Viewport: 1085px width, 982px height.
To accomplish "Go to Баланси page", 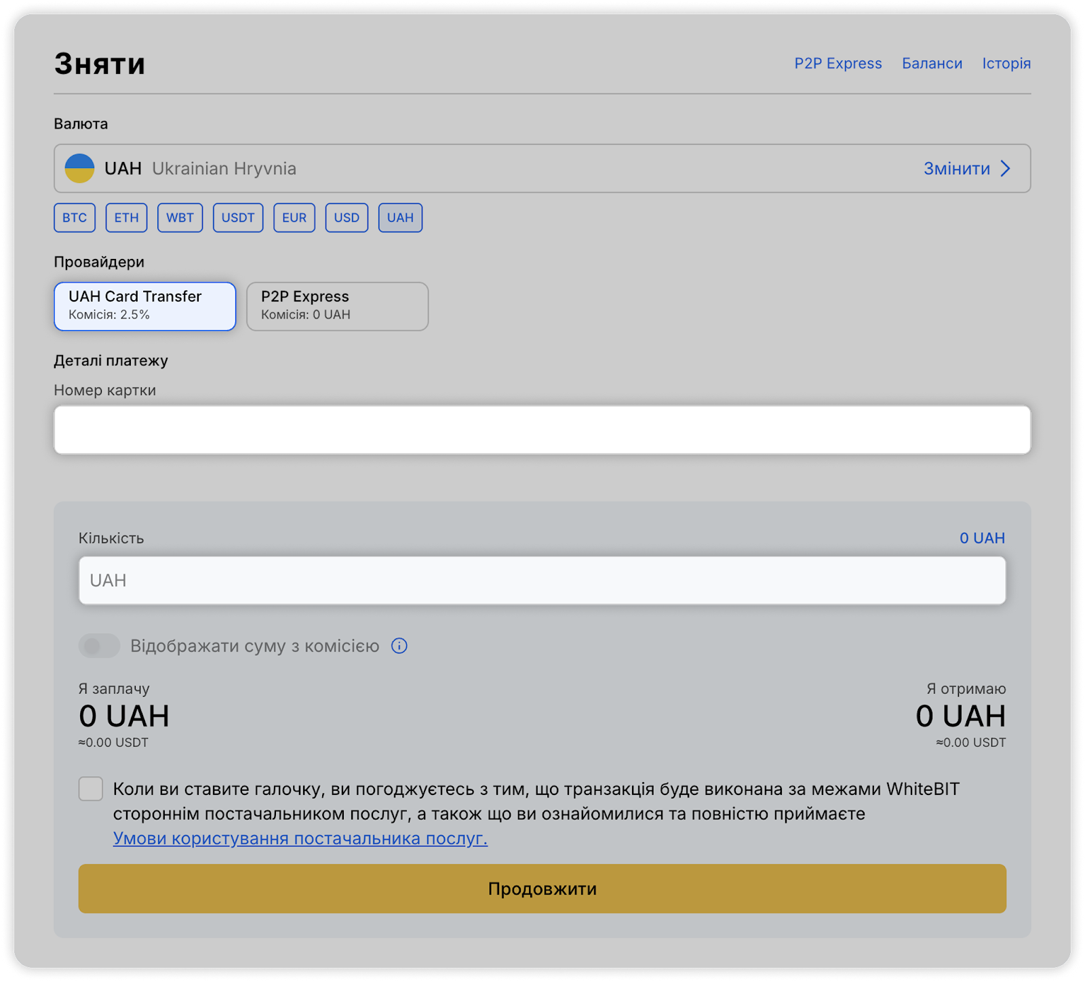I will [932, 64].
